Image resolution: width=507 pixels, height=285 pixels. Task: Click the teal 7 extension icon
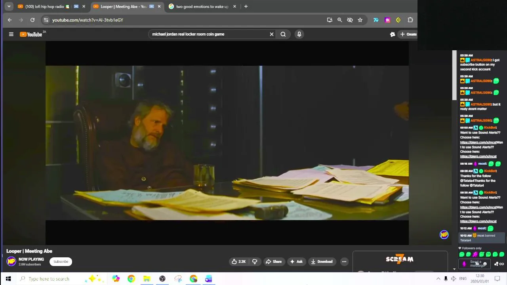(x=376, y=20)
